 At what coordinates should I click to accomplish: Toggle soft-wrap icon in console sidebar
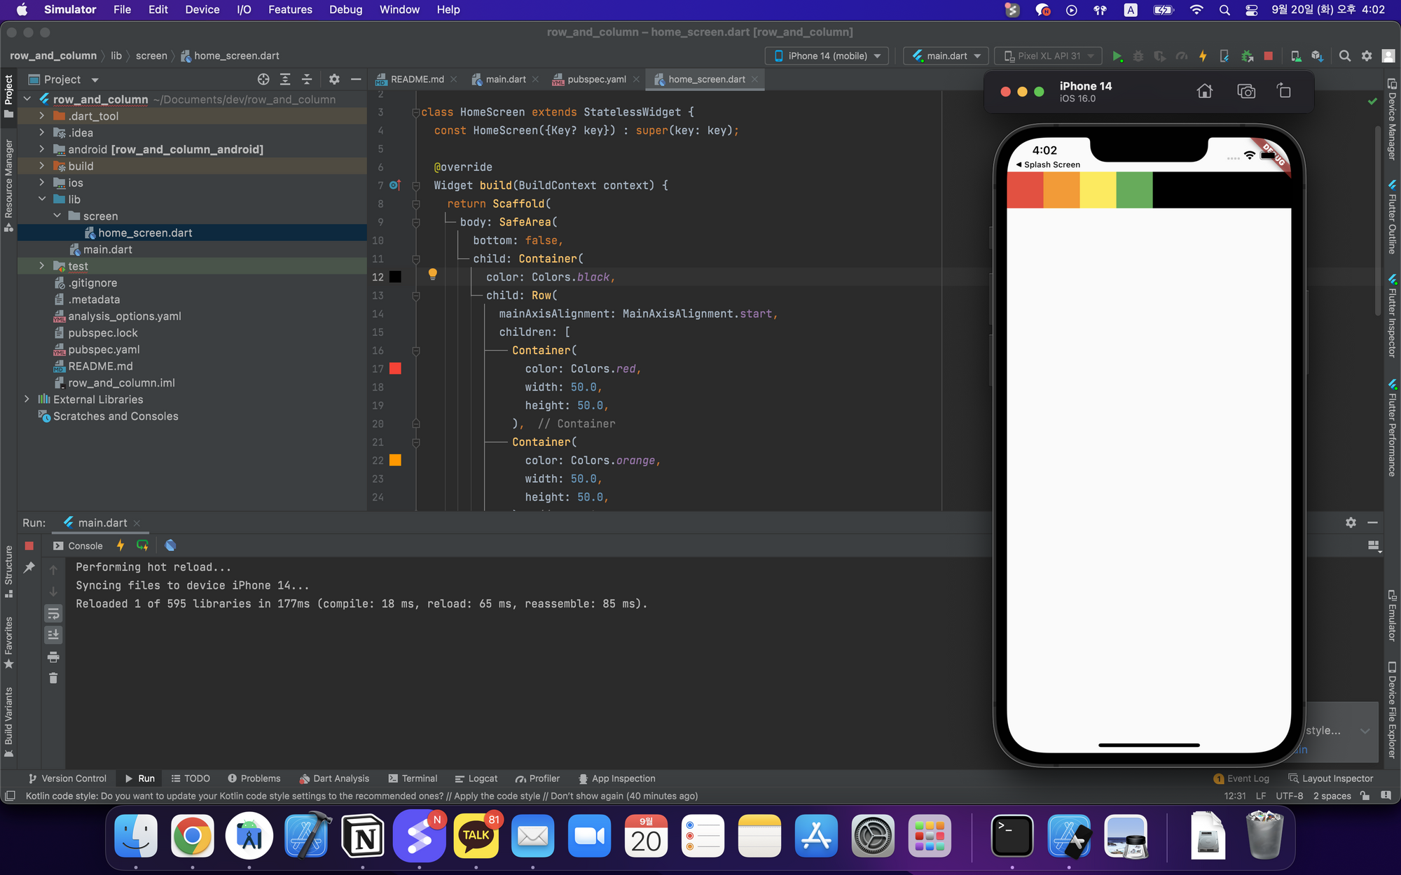pos(53,614)
